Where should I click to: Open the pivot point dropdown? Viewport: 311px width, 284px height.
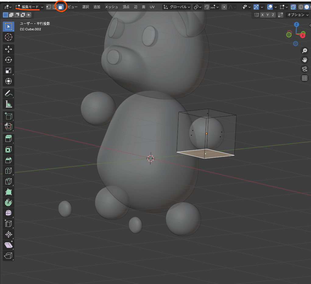(198, 7)
